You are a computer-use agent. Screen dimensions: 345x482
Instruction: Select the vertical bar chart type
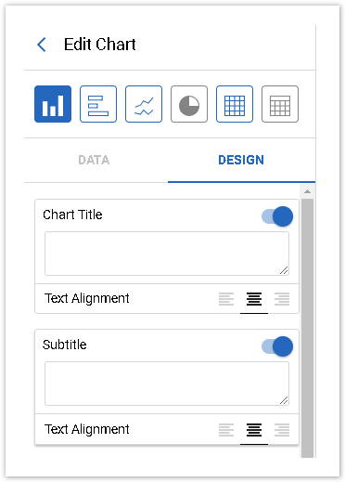pos(53,104)
